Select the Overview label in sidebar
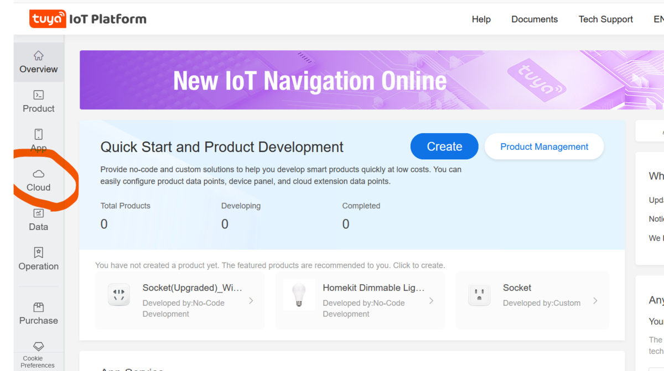Image resolution: width=664 pixels, height=371 pixels. (38, 69)
